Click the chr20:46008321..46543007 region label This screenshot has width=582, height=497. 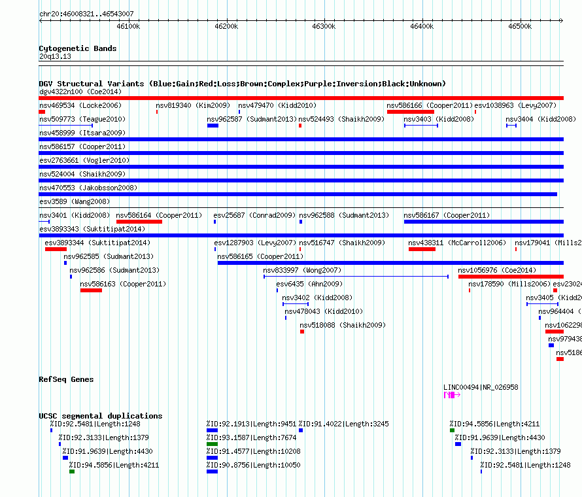click(x=86, y=14)
